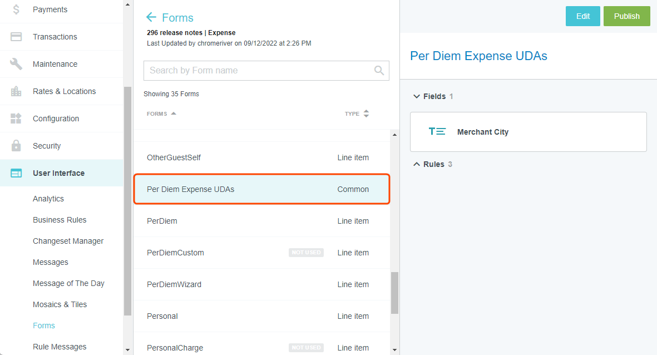Collapse the Fields section chevron
The height and width of the screenshot is (355, 657).
pyautogui.click(x=416, y=96)
